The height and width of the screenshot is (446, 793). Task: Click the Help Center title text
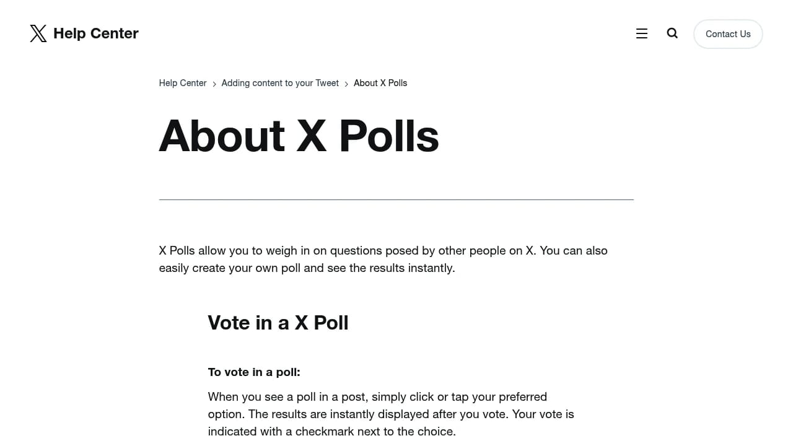95,33
